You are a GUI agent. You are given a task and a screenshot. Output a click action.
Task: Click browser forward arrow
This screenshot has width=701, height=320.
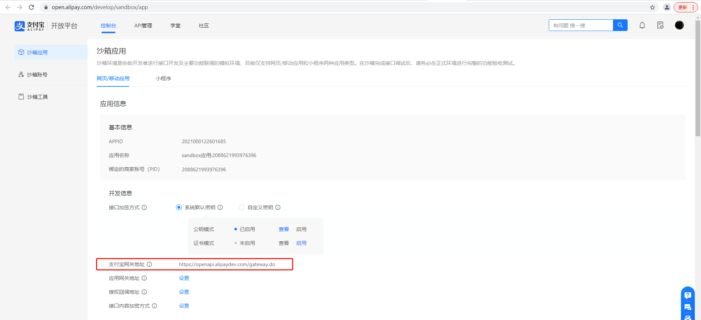click(20, 7)
